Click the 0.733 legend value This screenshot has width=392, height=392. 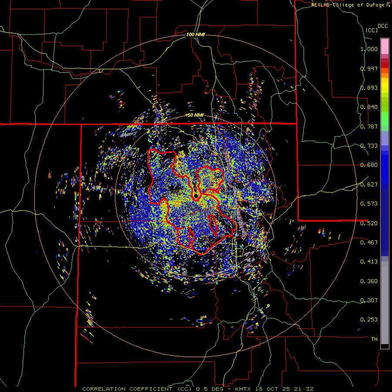tap(369, 146)
